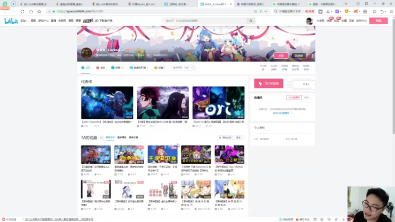
Task: Open the AMV Charlotte featured video thumbnail
Action: tap(107, 103)
